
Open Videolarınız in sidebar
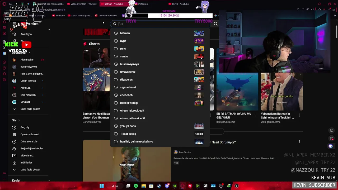[x=29, y=155]
